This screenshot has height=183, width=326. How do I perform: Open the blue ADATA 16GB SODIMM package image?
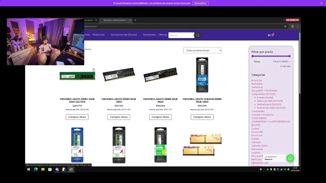77,145
